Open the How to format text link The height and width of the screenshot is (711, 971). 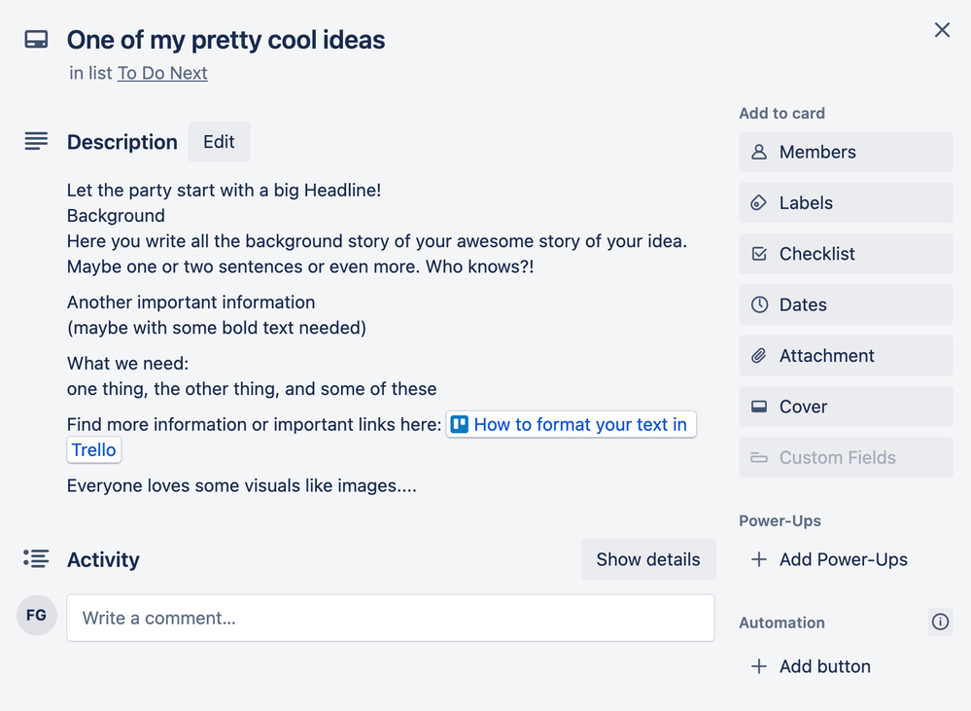[579, 425]
